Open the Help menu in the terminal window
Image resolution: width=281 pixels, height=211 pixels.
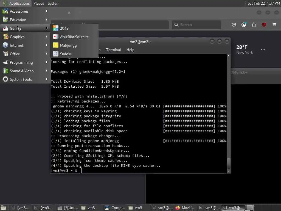coord(130,50)
